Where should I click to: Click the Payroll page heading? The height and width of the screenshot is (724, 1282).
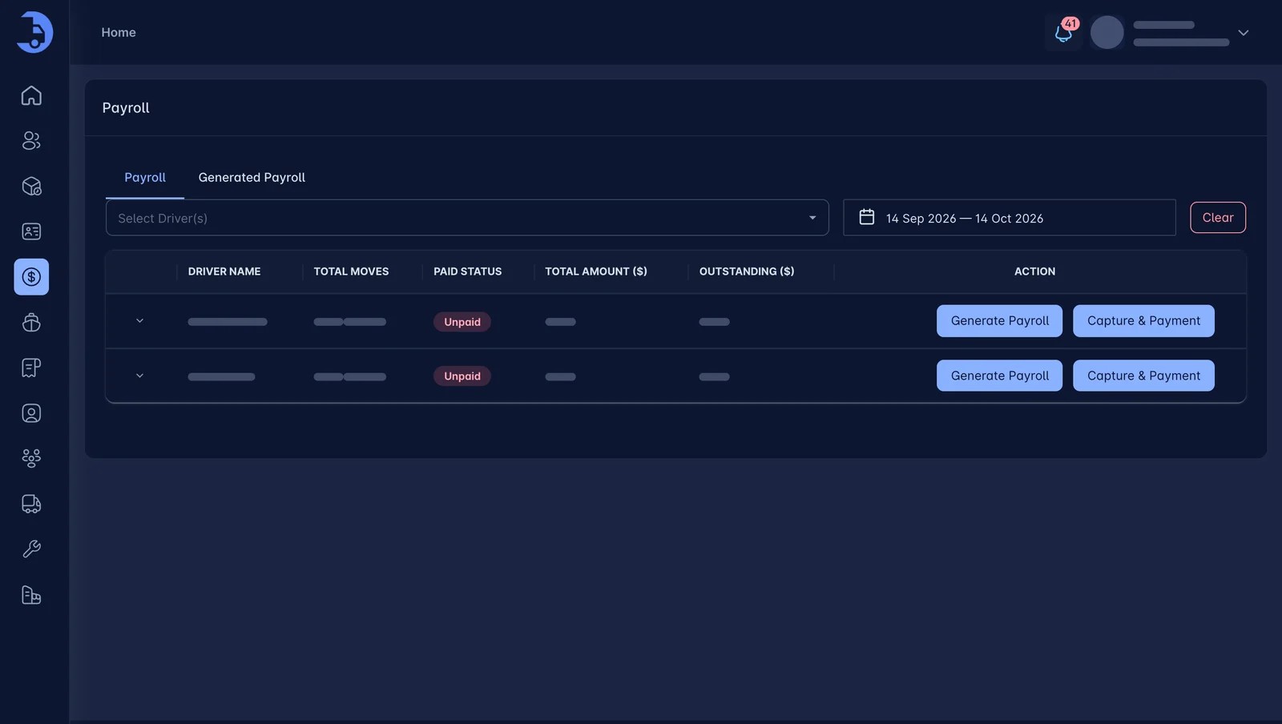point(126,107)
